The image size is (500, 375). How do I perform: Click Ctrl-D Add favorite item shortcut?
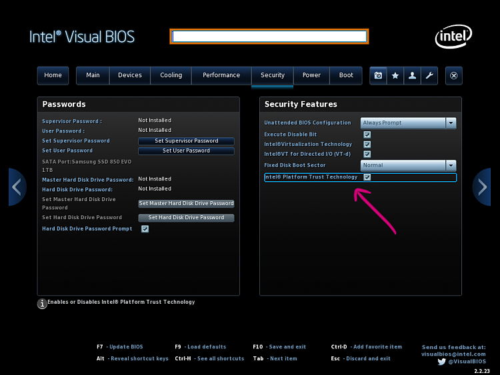click(367, 347)
